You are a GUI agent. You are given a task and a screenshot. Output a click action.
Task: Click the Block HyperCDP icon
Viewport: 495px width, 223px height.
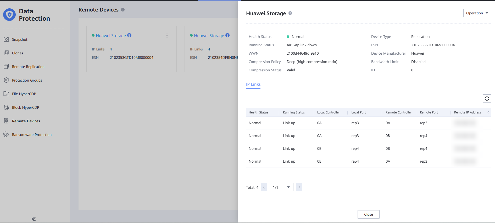point(6,107)
